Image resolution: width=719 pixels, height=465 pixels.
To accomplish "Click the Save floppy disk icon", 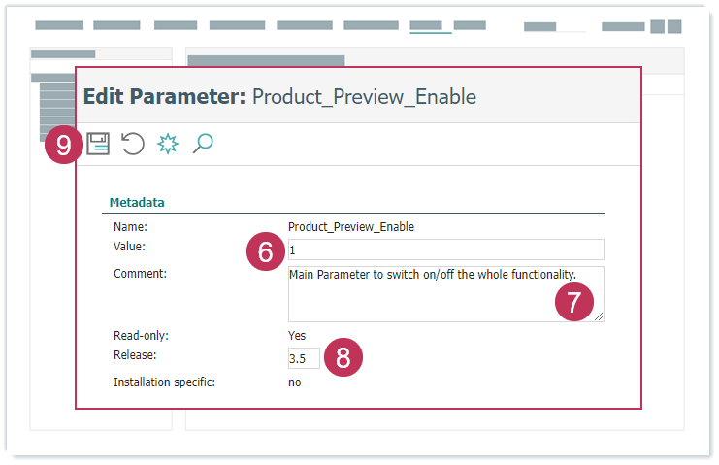I will (x=98, y=145).
